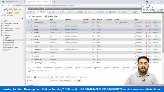This screenshot has width=164, height=92.
Task: Collapse the wscube database node
Action: coord(2,35)
